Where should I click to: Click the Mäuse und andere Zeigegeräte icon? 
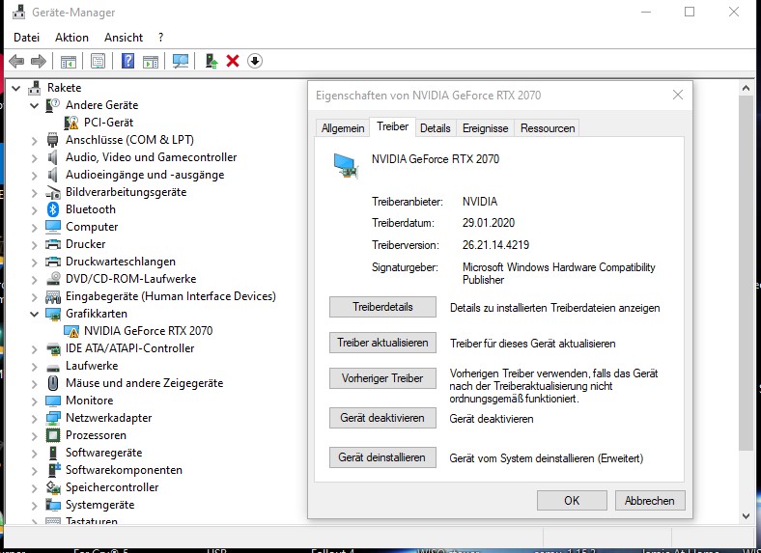tap(53, 383)
